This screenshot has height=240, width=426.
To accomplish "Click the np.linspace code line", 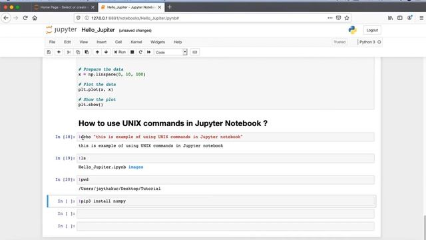I will [x=112, y=74].
